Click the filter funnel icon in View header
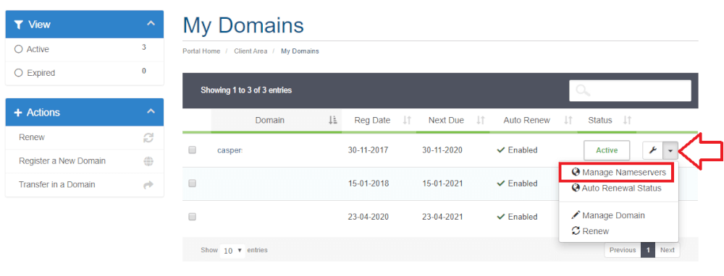Viewport: 724px width, 276px height. tap(18, 25)
